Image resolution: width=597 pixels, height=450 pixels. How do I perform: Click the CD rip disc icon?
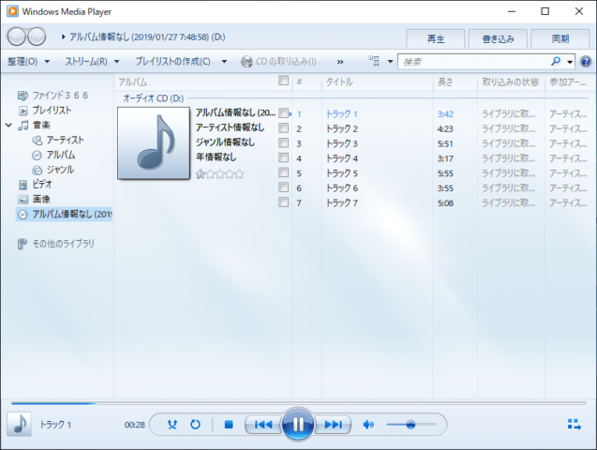pos(246,61)
